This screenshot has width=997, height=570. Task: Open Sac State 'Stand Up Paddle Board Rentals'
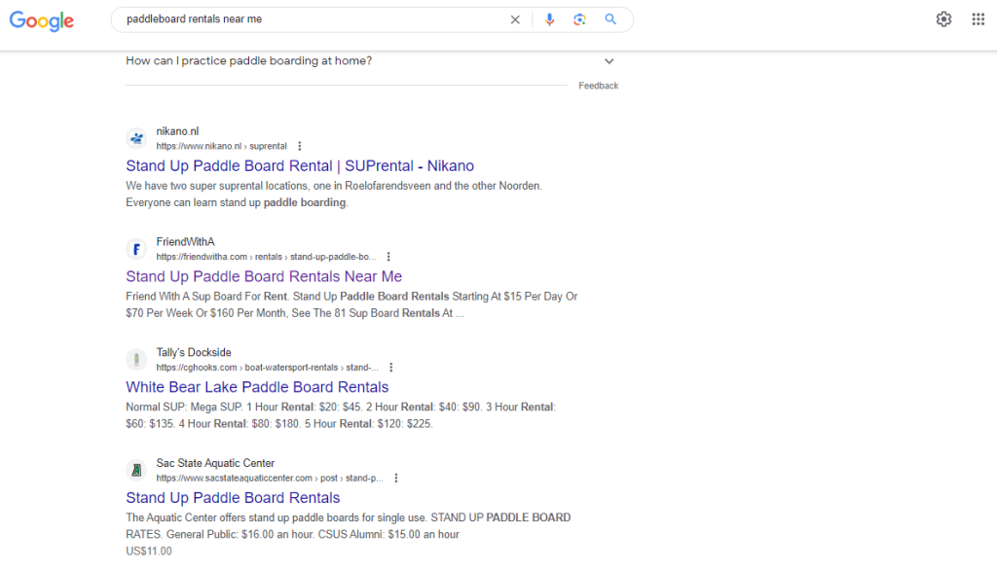[233, 498]
